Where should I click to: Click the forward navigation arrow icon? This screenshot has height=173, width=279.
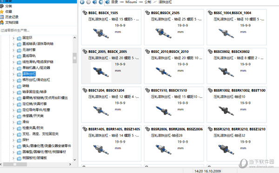(x=88, y=2)
